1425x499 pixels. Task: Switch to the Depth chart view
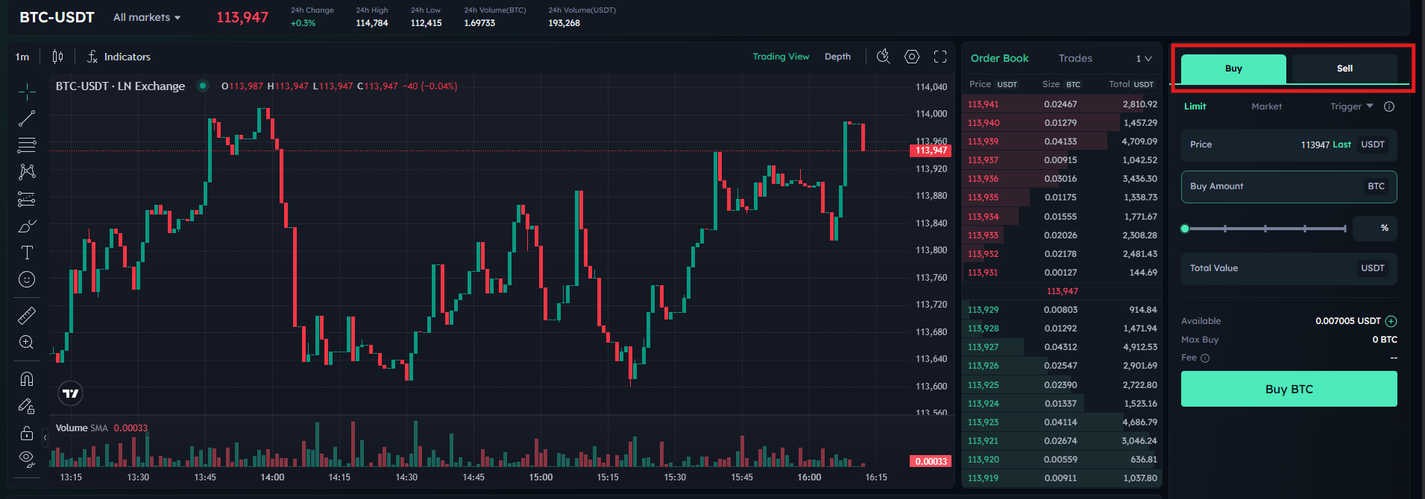837,57
